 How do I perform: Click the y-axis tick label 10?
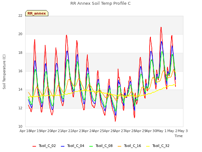click(21, 126)
